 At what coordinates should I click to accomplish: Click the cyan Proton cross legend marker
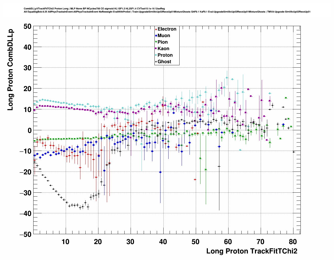pyautogui.click(x=156, y=55)
